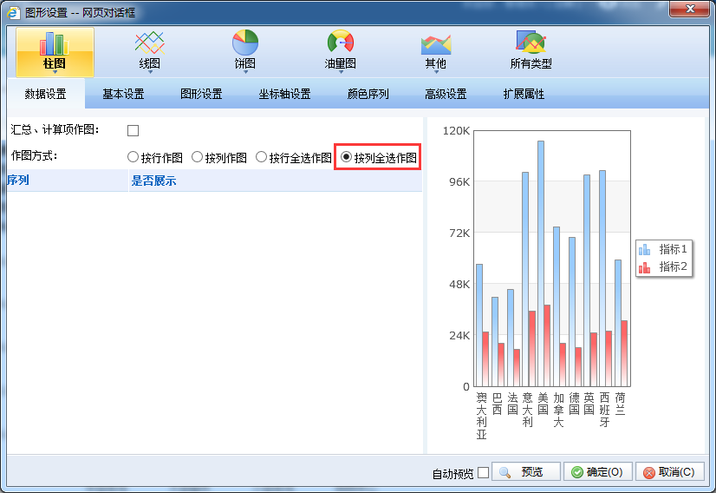This screenshot has width=716, height=493.
Task: Click the 西班牙 axis label
Action: point(604,410)
